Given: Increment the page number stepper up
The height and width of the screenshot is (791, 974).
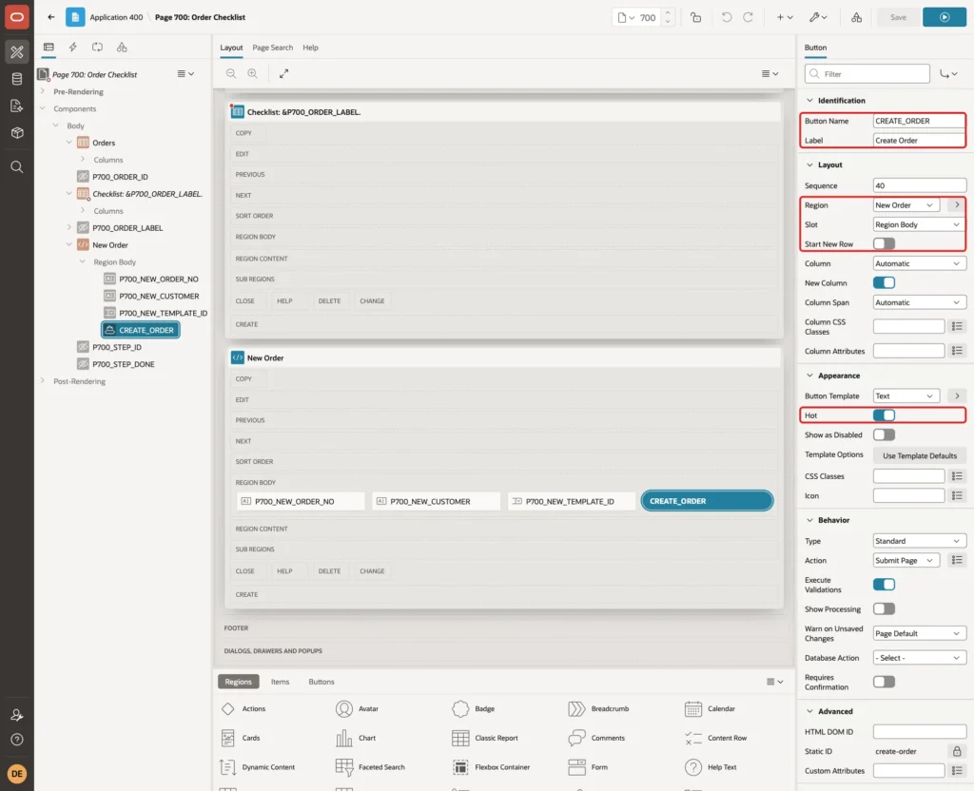Looking at the screenshot, I should coord(667,13).
